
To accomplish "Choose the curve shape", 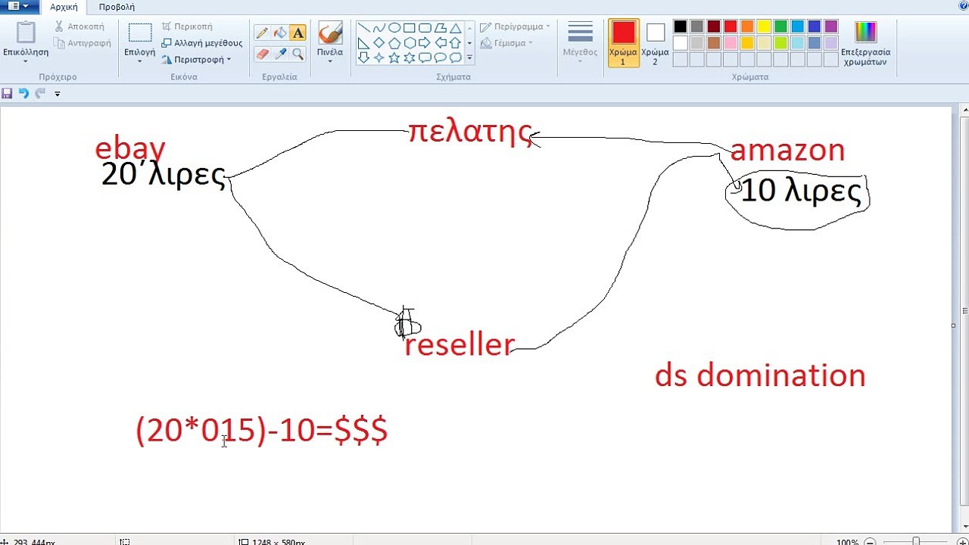I will pyautogui.click(x=379, y=29).
